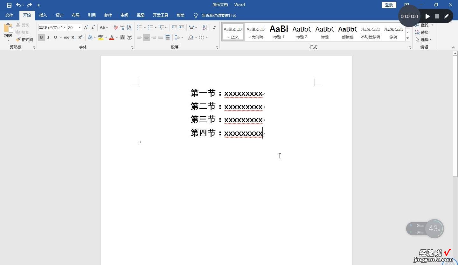Redo the last action
The width and height of the screenshot is (458, 265).
pyautogui.click(x=30, y=5)
